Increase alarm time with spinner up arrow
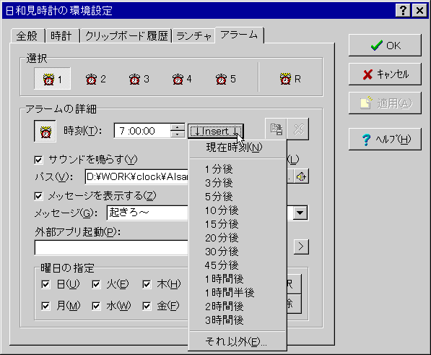431x355 pixels. tap(178, 127)
